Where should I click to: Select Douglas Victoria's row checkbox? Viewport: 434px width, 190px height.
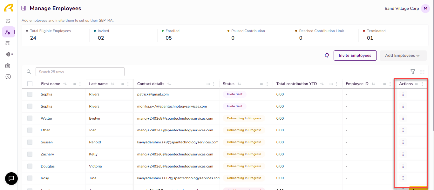[x=30, y=166]
